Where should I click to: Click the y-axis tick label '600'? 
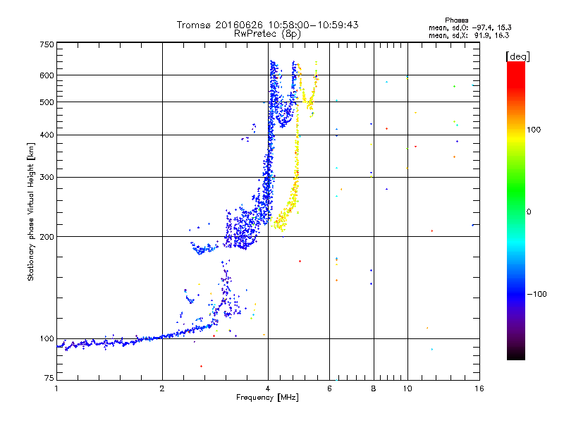coord(47,75)
